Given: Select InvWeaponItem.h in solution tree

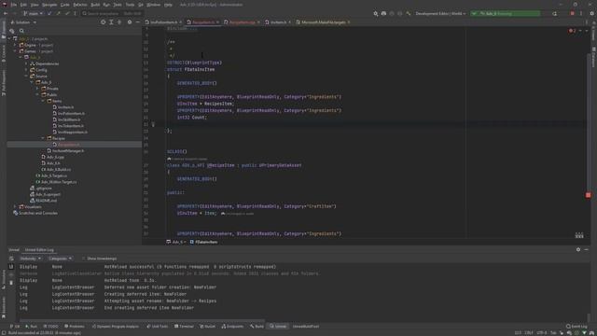Looking at the screenshot, I should click(x=70, y=133).
